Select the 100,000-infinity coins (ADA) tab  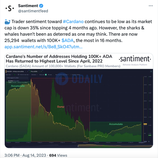tap(15, 71)
